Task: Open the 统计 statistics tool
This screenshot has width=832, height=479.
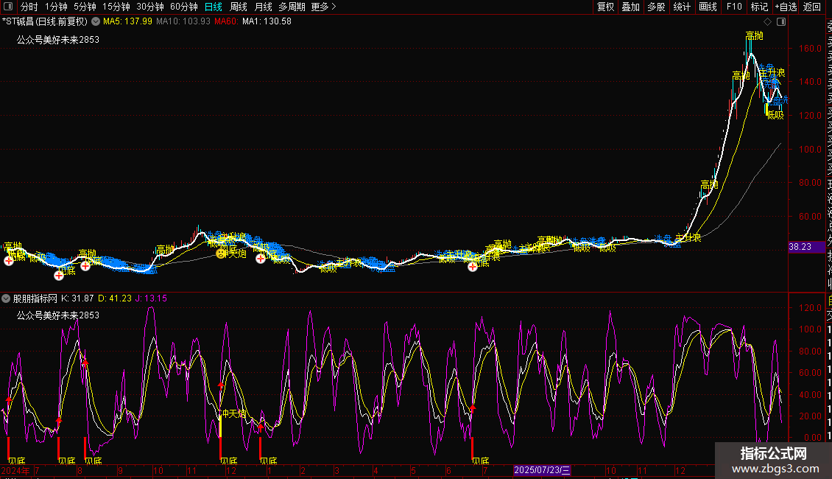Action: click(x=682, y=7)
